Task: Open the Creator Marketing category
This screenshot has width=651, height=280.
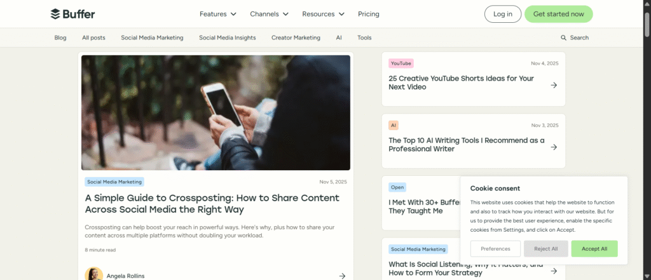Action: click(296, 38)
